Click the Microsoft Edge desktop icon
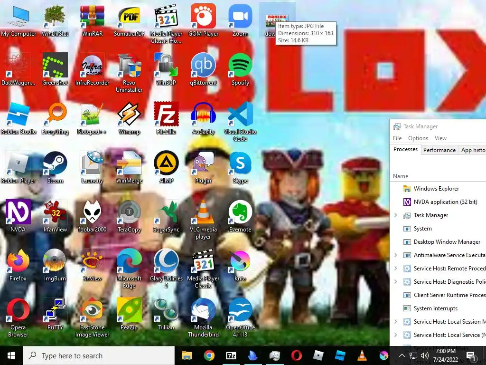This screenshot has width=486, height=365. click(129, 269)
